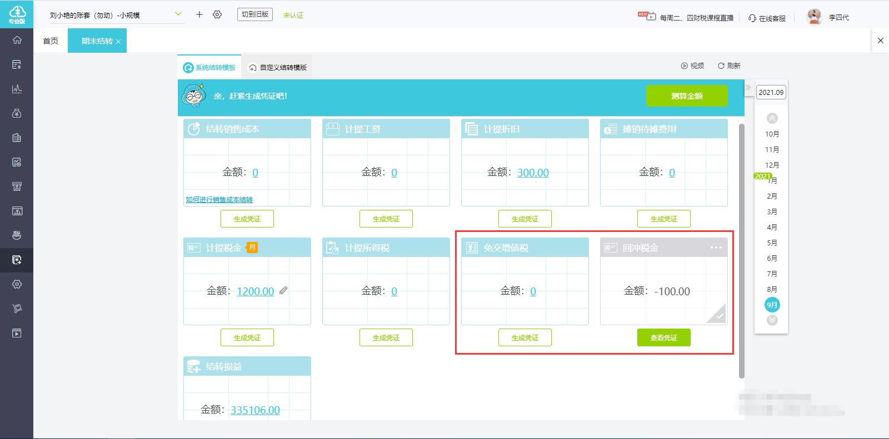Open the three-dots menu on 回冲税金 card
The image size is (889, 439).
(x=716, y=248)
